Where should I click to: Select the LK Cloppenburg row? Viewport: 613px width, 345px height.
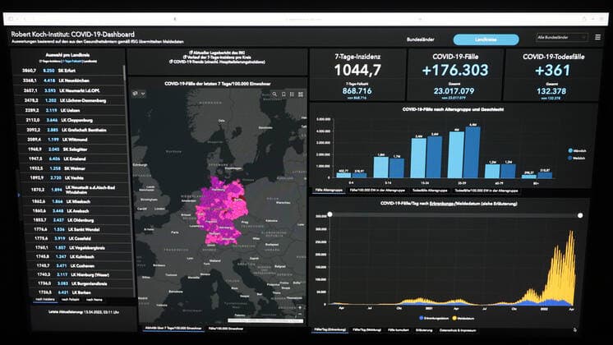pyautogui.click(x=72, y=120)
